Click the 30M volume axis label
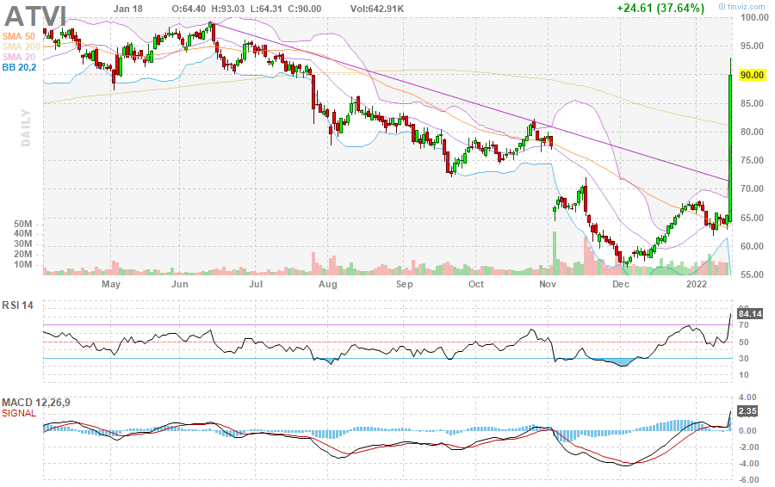Viewport: 775px width, 487px height. pos(22,244)
